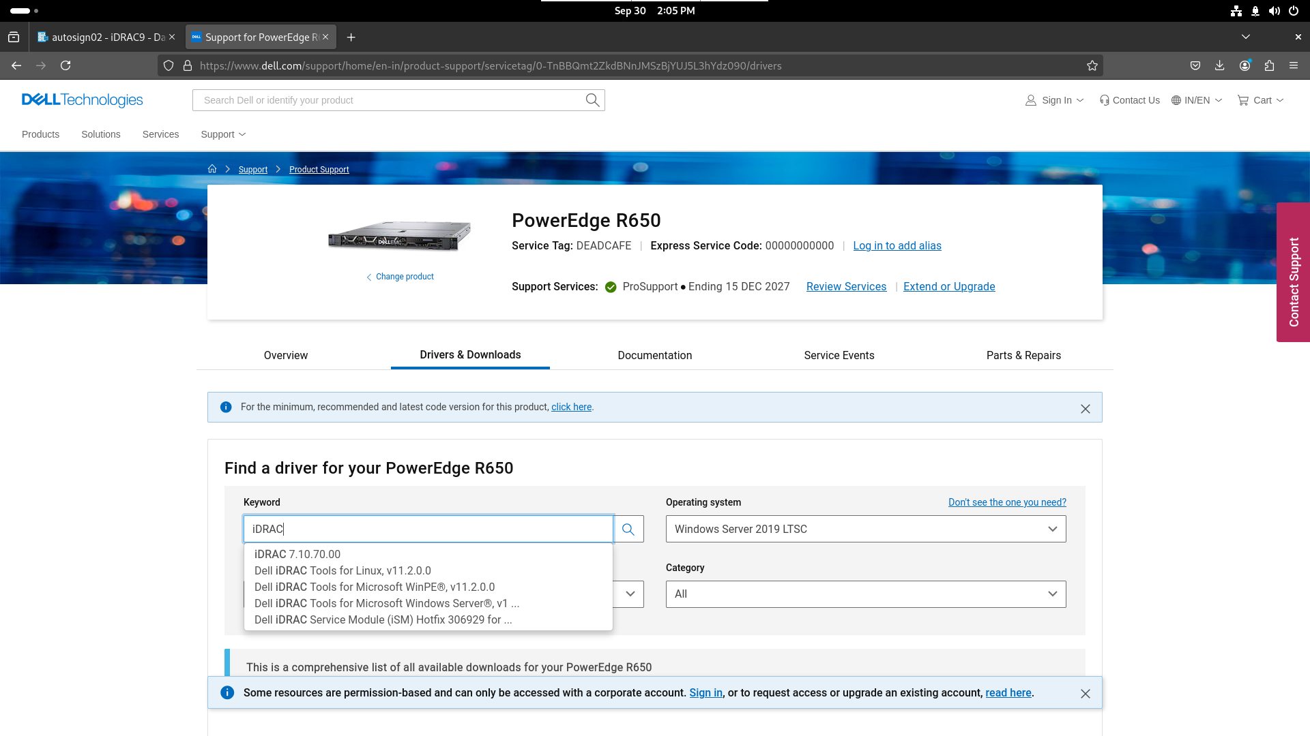Viewport: 1310px width, 736px height.
Task: Open the Documentation tab
Action: click(655, 355)
